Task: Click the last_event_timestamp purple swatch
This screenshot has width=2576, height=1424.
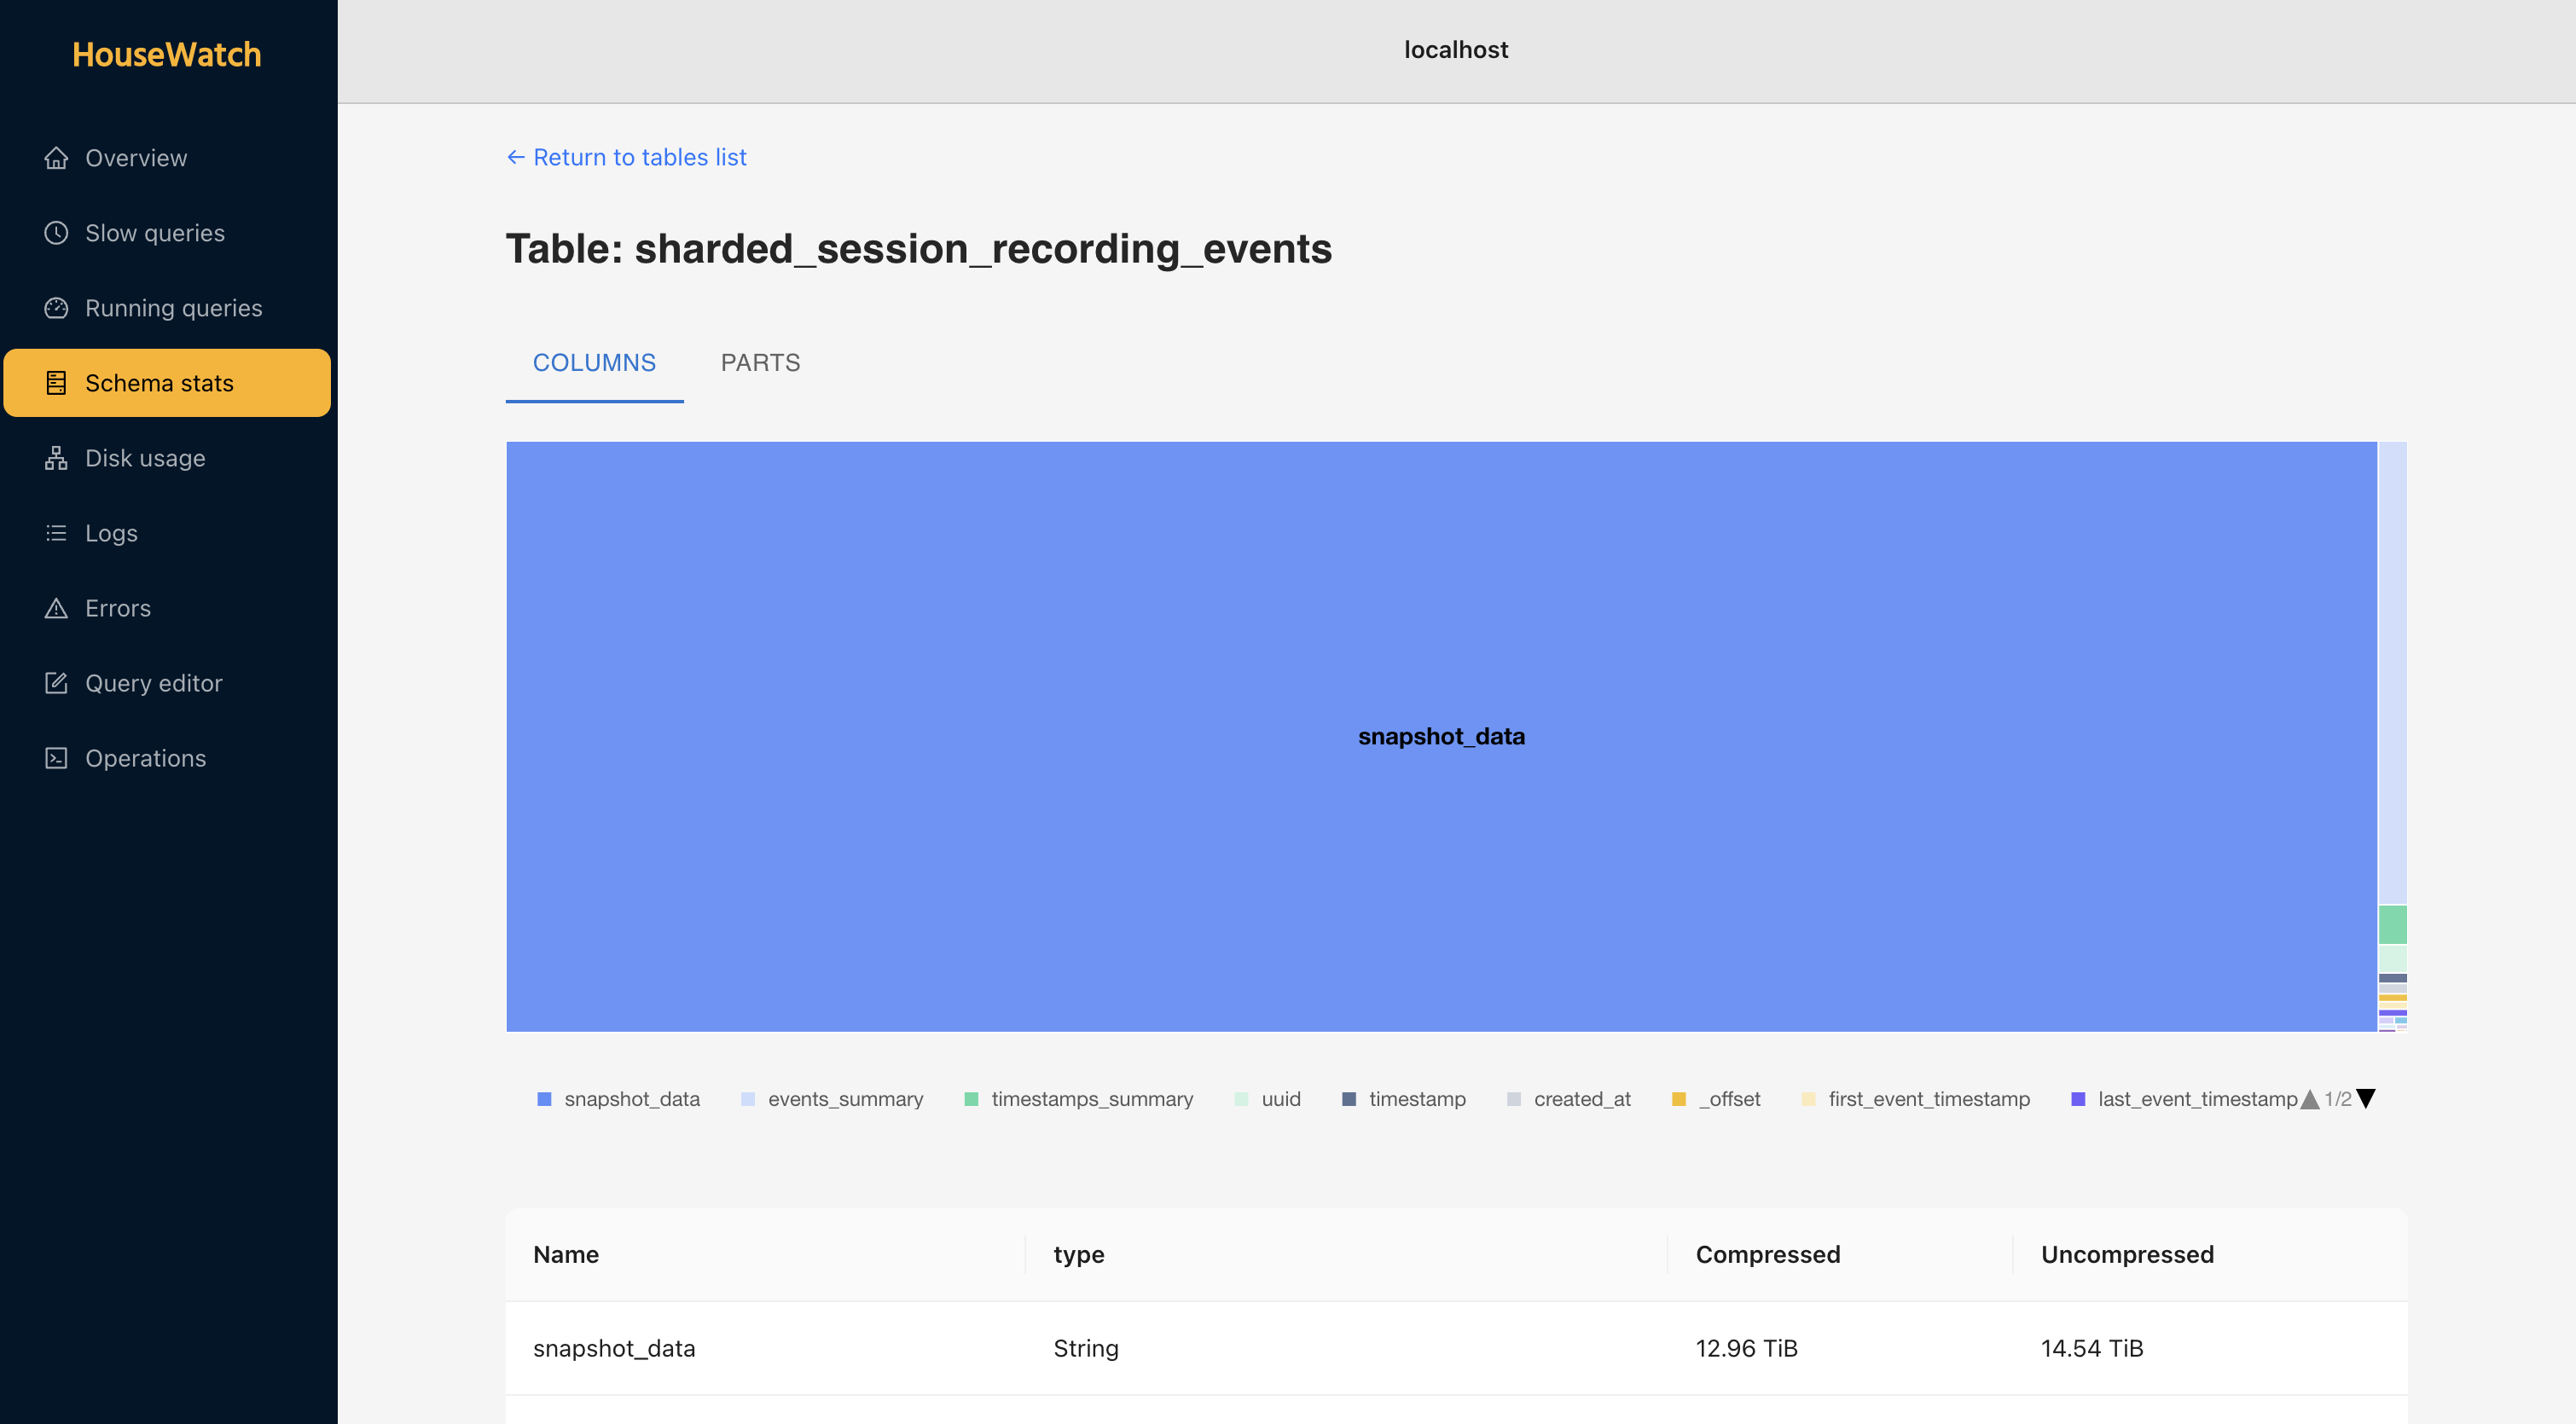Action: point(2078,1099)
